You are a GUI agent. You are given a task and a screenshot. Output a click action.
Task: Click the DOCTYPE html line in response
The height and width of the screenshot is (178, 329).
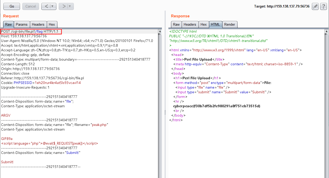click(183, 32)
